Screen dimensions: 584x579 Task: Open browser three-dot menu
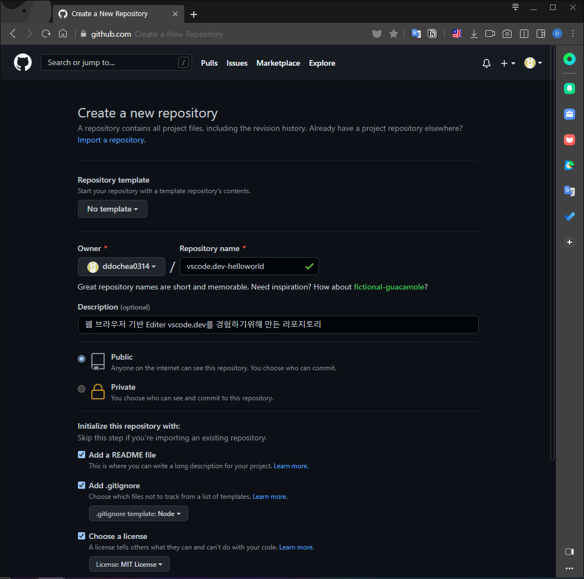click(x=573, y=33)
